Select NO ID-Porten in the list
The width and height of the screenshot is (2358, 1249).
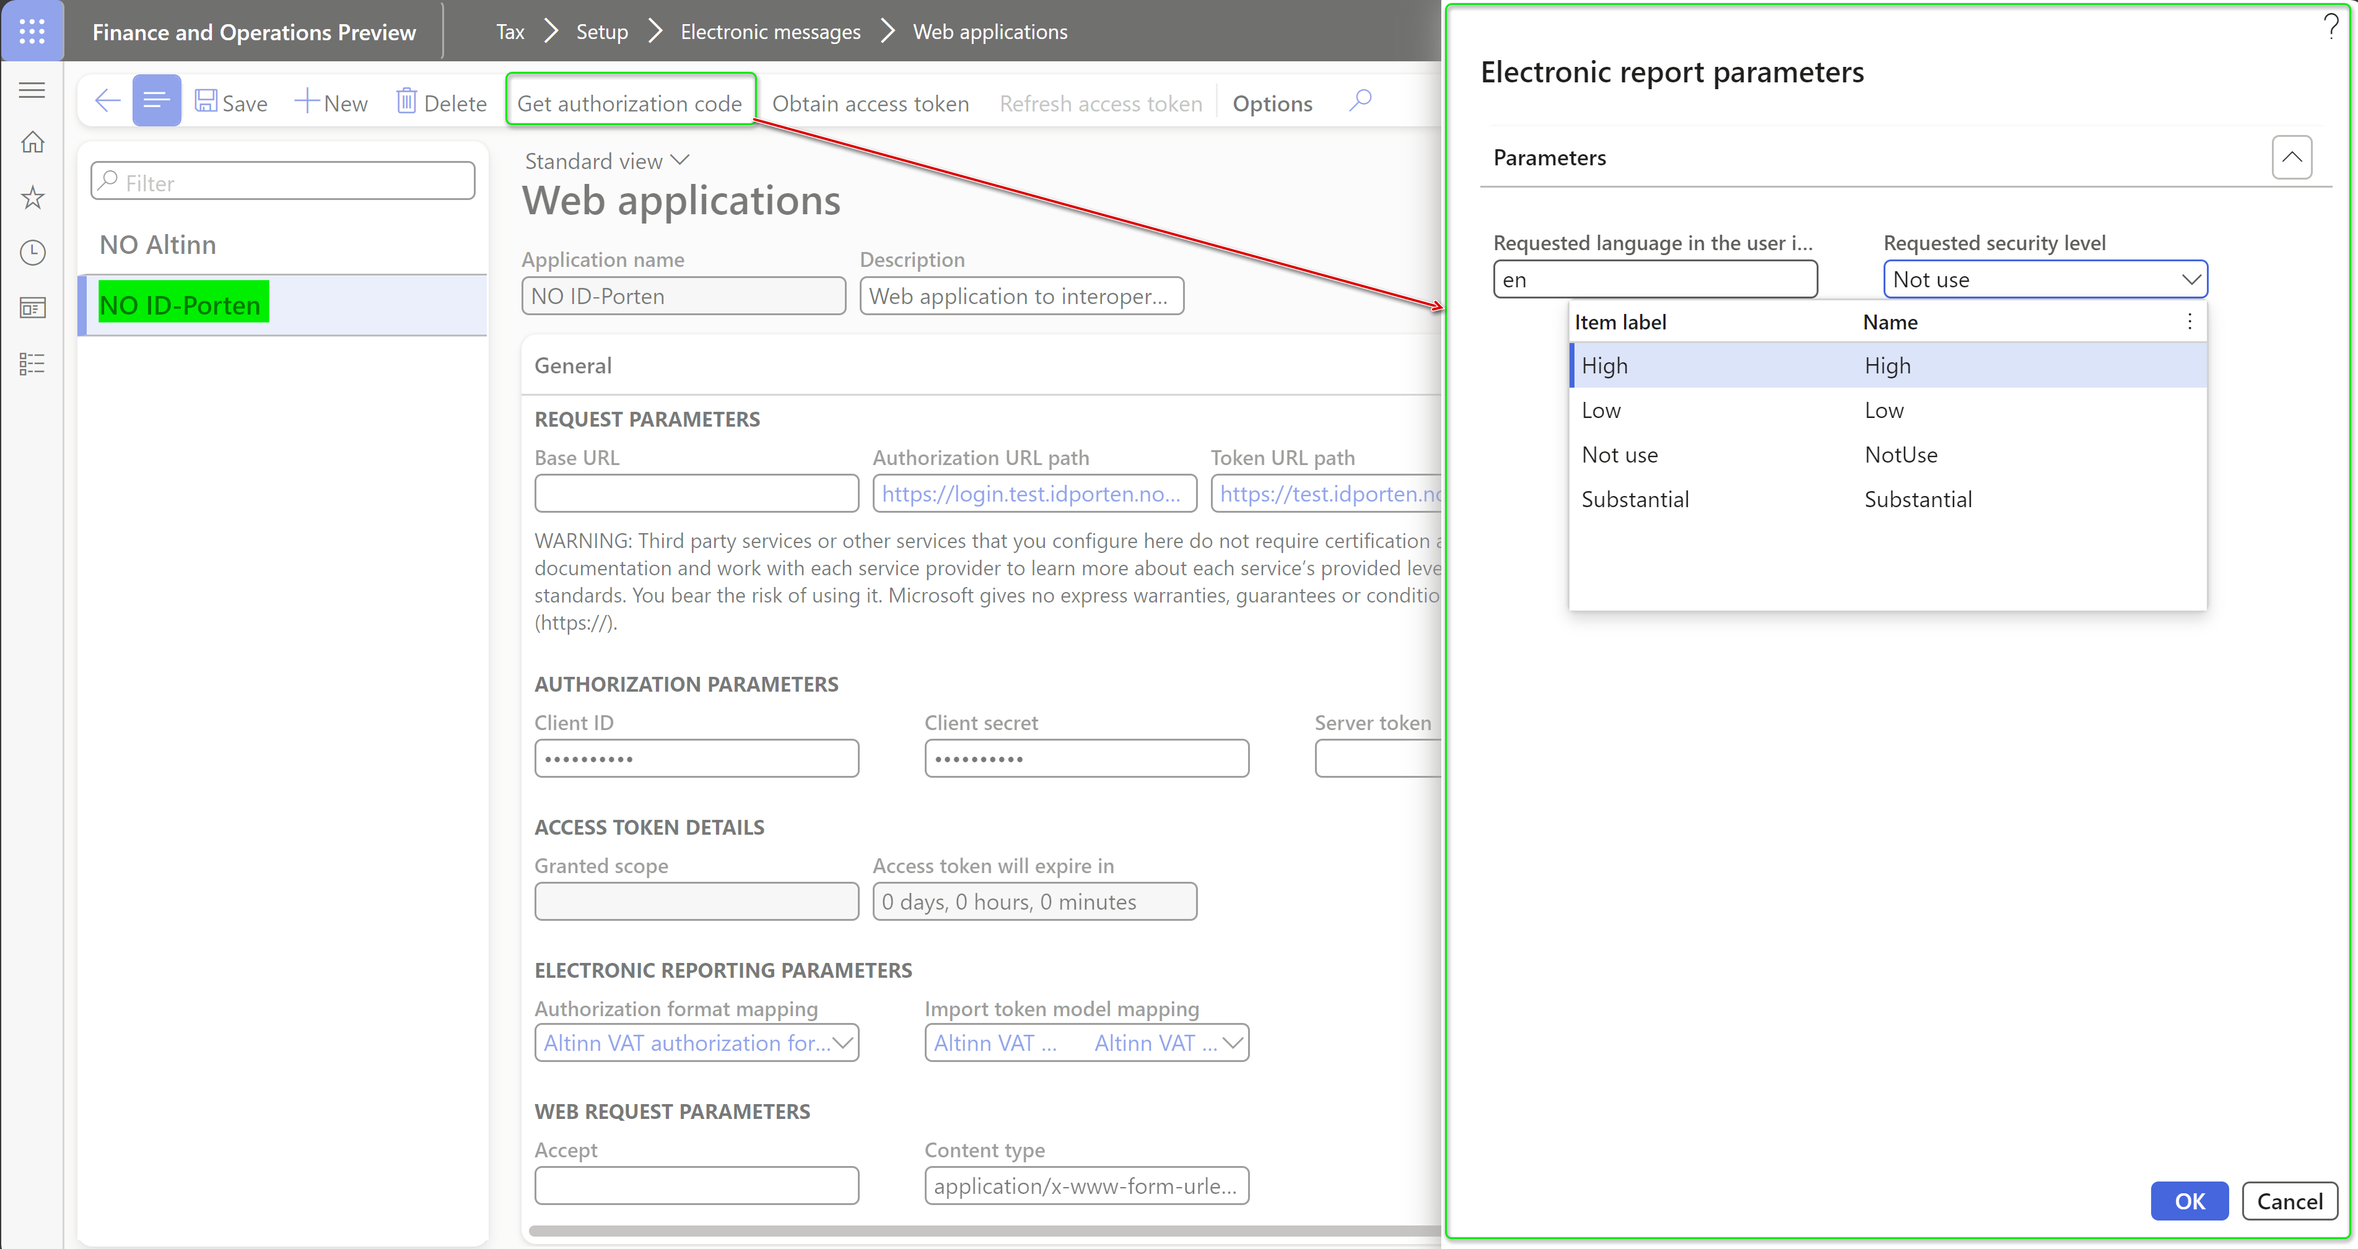283,305
